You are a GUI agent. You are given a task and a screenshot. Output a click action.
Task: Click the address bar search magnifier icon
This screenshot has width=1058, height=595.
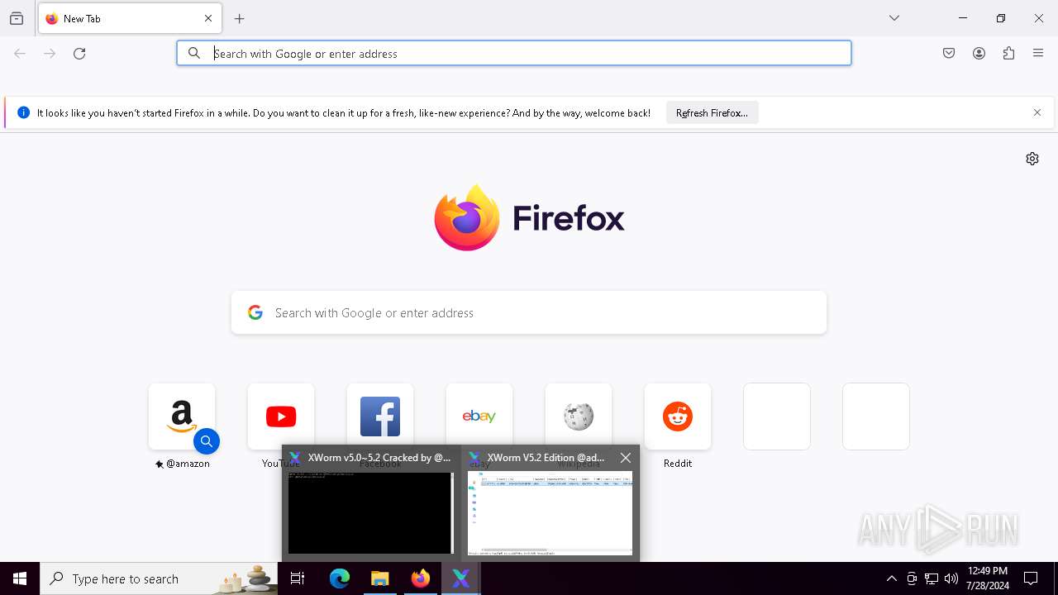194,54
